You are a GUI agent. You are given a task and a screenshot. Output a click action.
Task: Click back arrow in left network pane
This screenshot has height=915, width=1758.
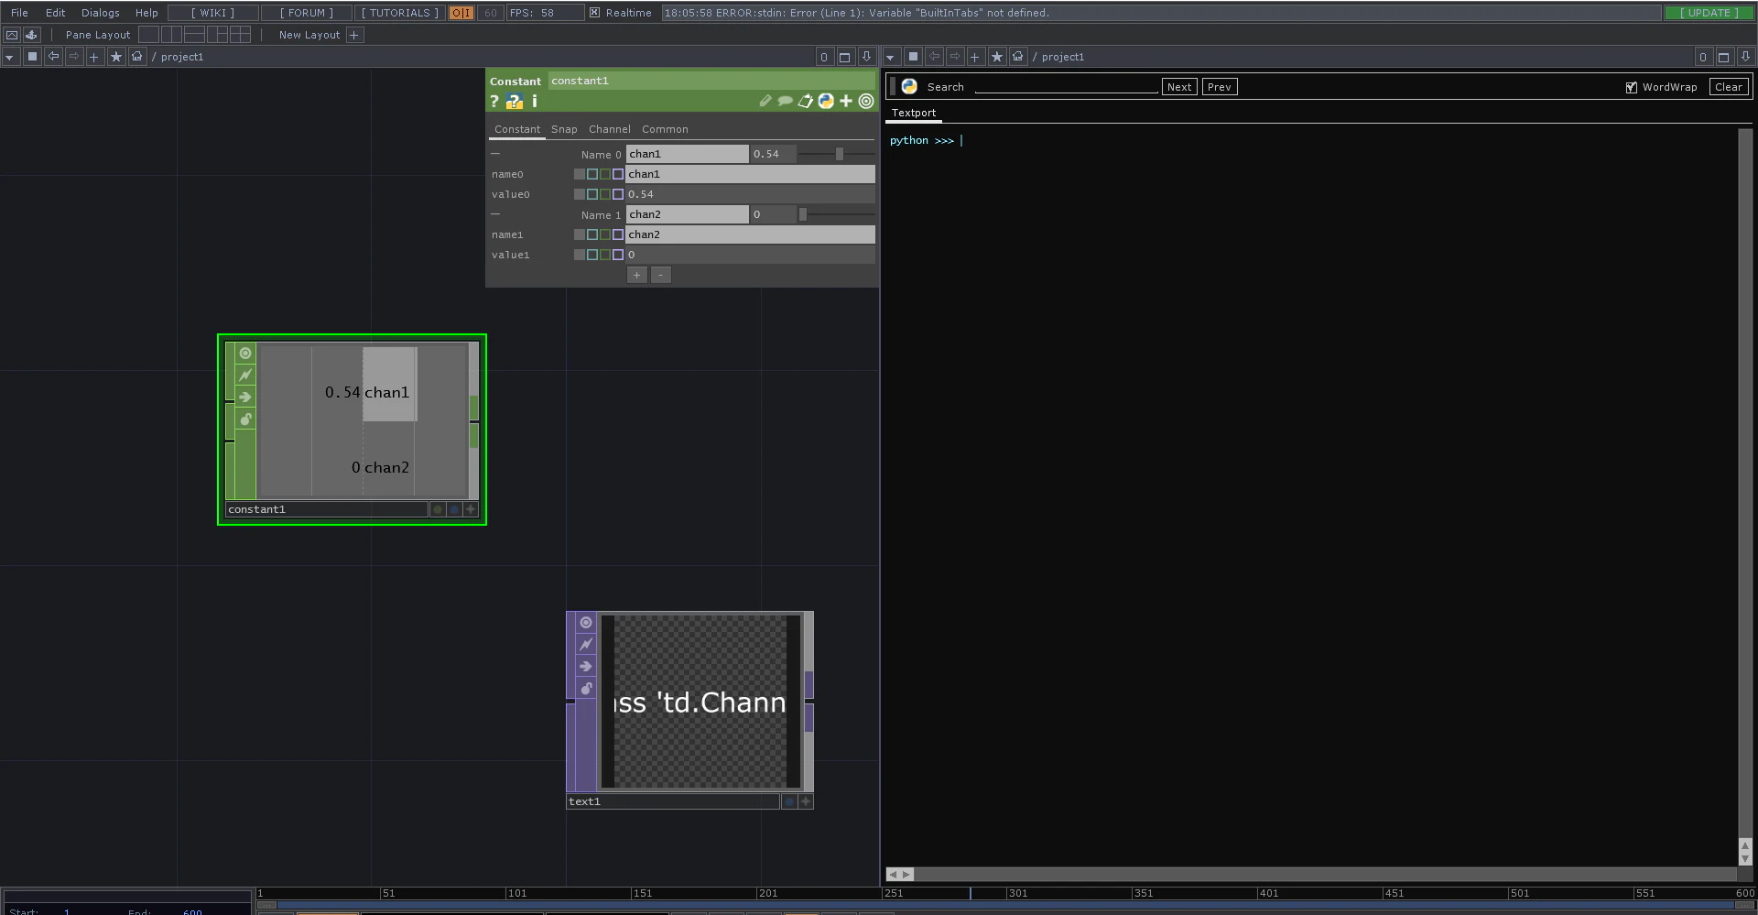point(53,57)
